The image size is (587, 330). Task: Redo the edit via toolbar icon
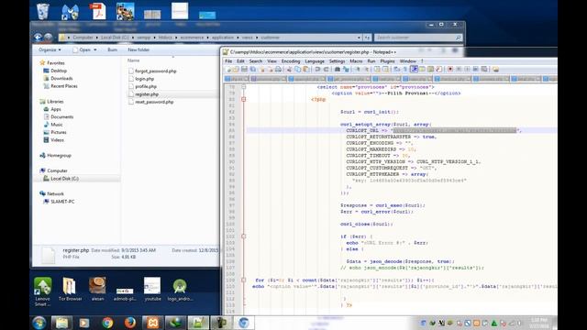click(327, 70)
